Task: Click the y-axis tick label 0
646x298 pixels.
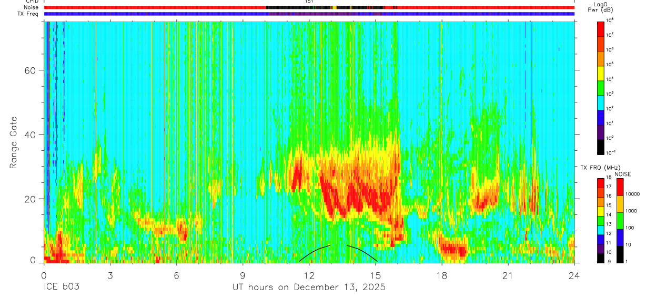Action: click(33, 261)
